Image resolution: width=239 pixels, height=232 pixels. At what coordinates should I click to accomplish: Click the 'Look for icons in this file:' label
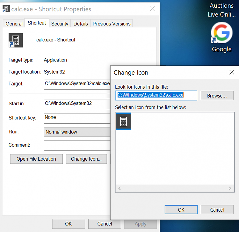pos(141,87)
